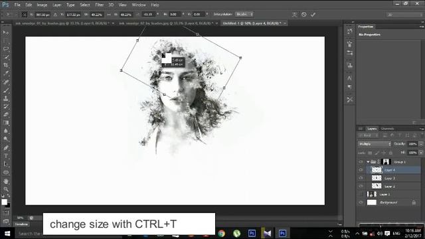The image size is (425, 239).
Task: Hide Layer 3 visibility eye
Action: click(x=361, y=178)
